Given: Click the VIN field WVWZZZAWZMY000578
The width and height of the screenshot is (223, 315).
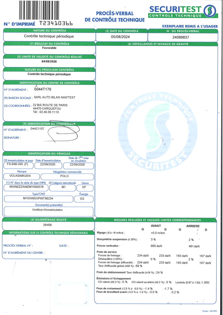Looking at the screenshot, I should coord(26,188).
